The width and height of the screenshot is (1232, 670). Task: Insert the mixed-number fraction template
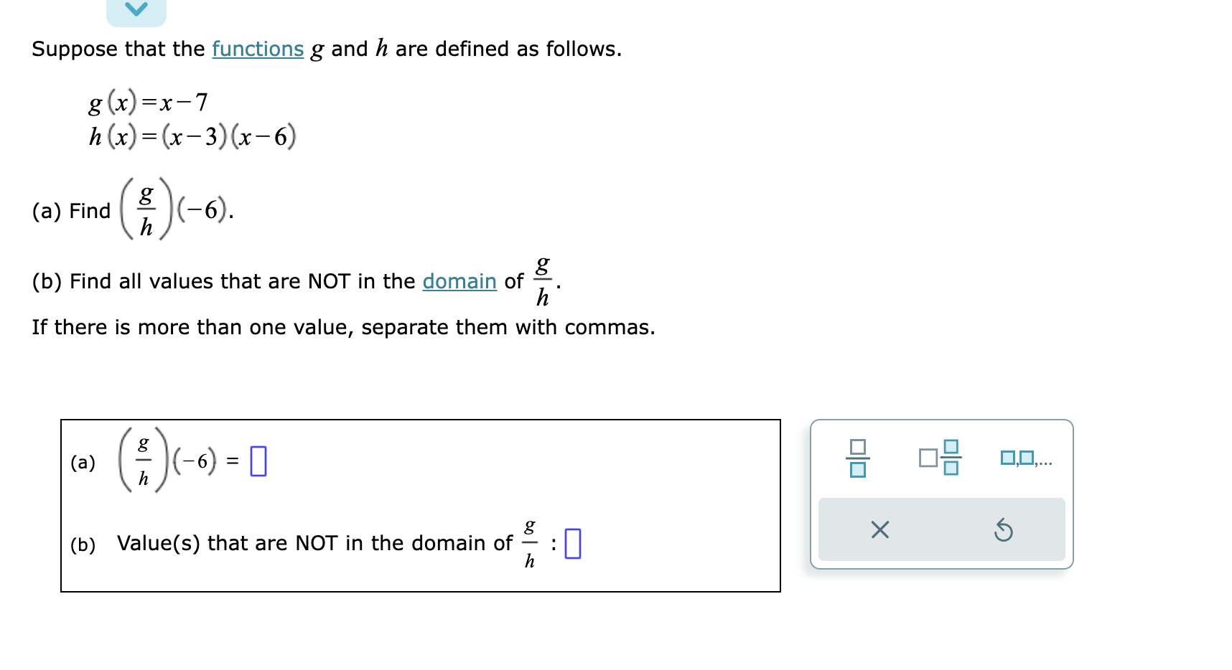941,456
